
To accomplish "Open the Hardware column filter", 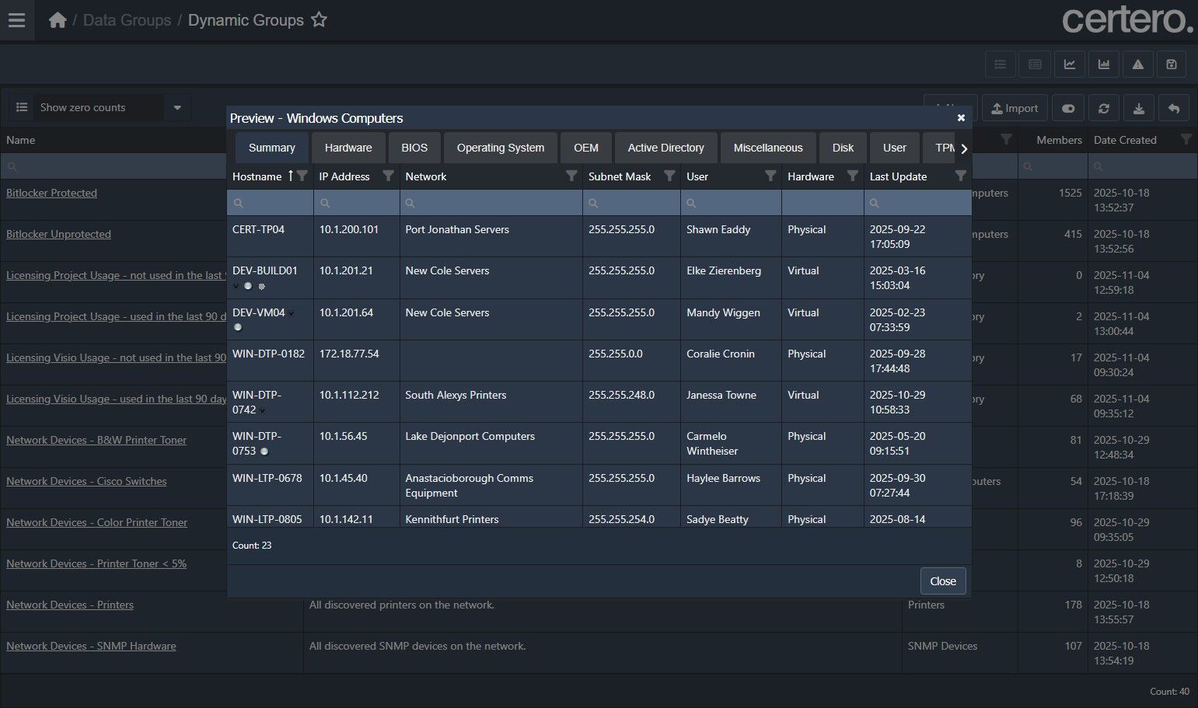I will tap(852, 176).
